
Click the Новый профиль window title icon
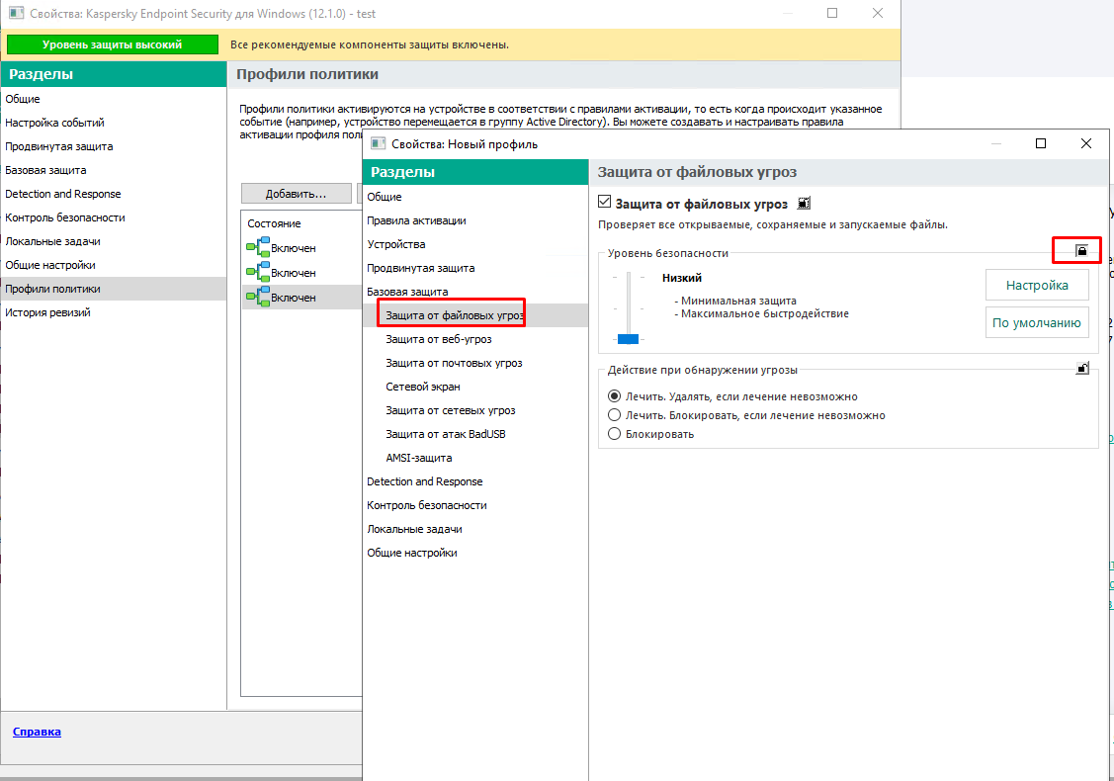click(x=379, y=143)
